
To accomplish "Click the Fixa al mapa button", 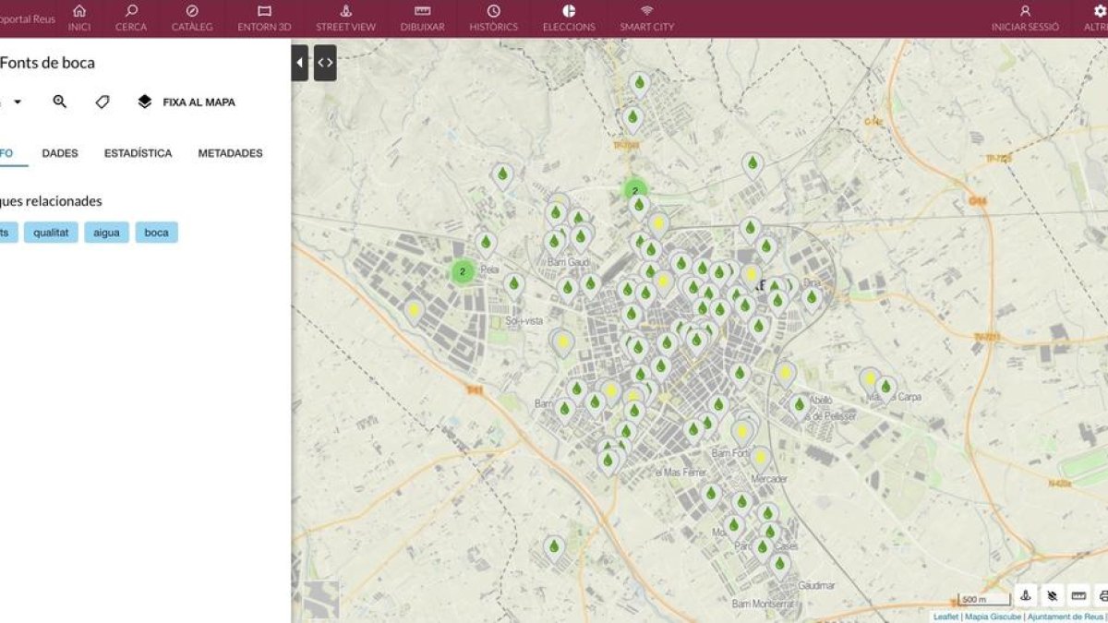I will click(187, 102).
